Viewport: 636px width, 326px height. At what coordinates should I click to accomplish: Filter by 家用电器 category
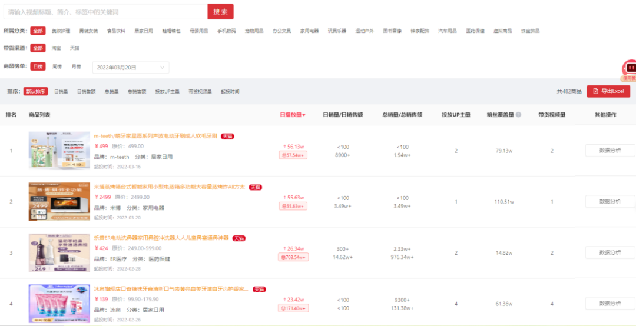(x=310, y=31)
